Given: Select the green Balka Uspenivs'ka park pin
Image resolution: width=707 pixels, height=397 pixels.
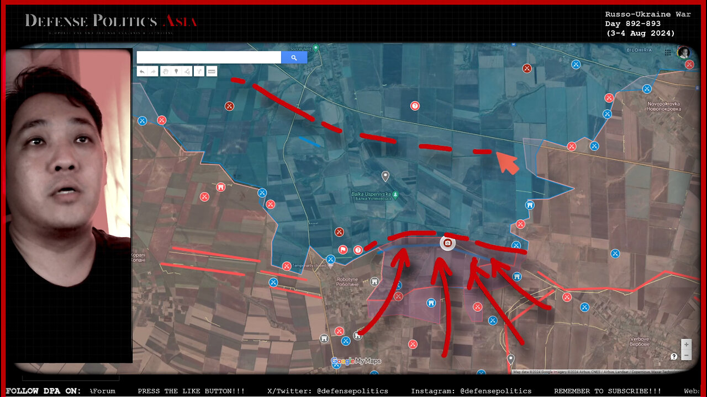Looking at the screenshot, I should [x=395, y=195].
